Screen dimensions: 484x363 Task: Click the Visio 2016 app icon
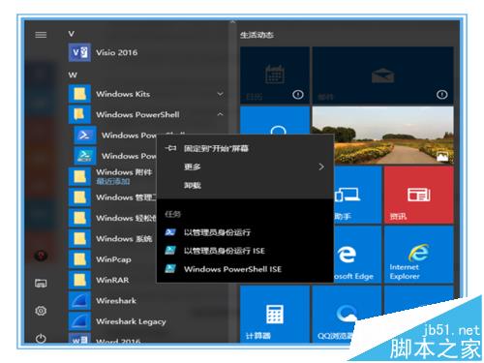click(x=79, y=52)
